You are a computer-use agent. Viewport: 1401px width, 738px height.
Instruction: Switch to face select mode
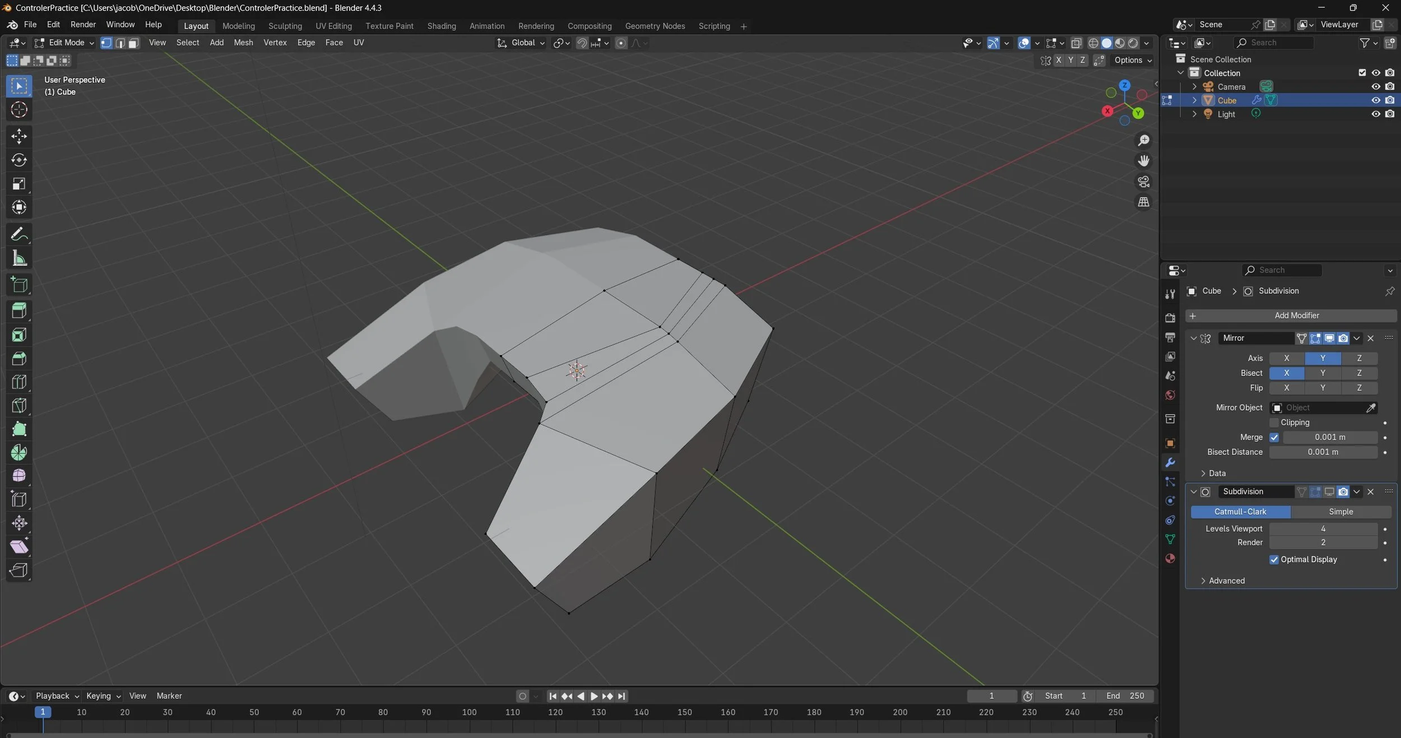point(133,43)
